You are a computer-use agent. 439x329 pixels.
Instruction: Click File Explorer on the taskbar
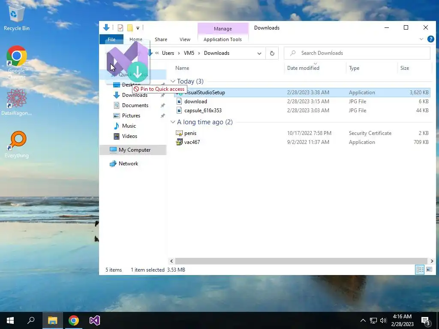tap(52, 320)
